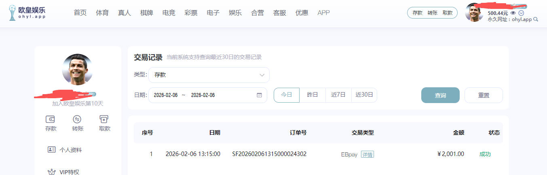Toggle balance visibility eye icon
The height and width of the screenshot is (175, 547).
click(x=513, y=13)
